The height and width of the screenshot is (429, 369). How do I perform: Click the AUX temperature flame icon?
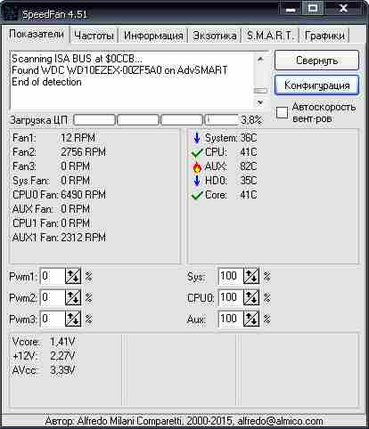(x=197, y=167)
